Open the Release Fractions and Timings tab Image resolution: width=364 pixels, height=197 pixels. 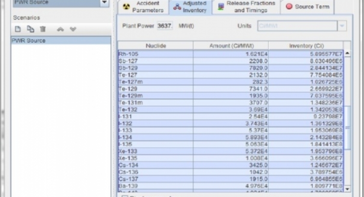click(246, 7)
